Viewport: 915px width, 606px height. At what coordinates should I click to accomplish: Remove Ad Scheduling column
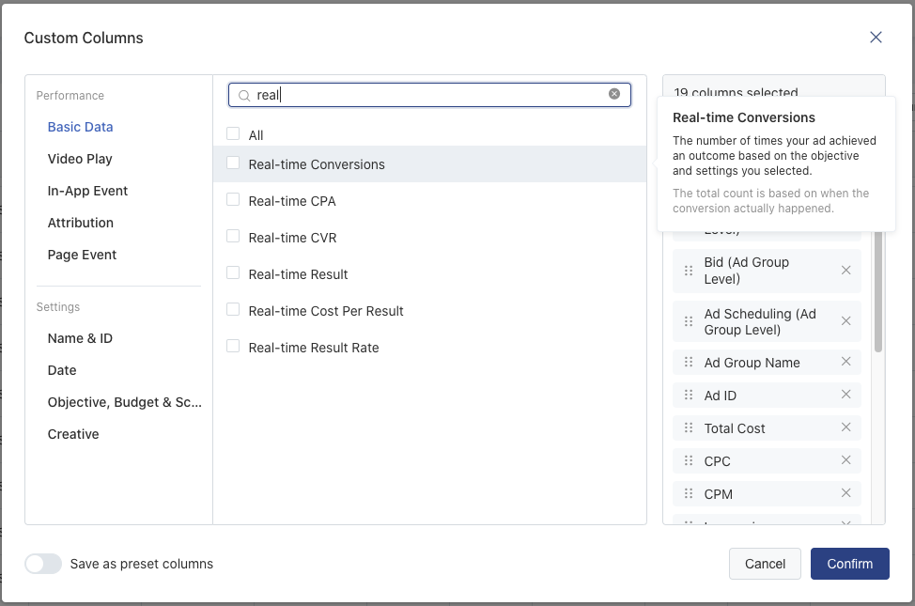[845, 321]
